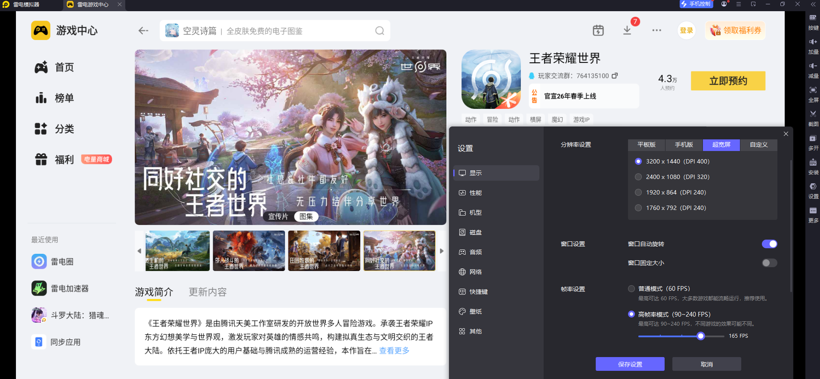Screen dimensions: 820x379
Task: Switch to the 平板版 resolution tab
Action: (647, 145)
